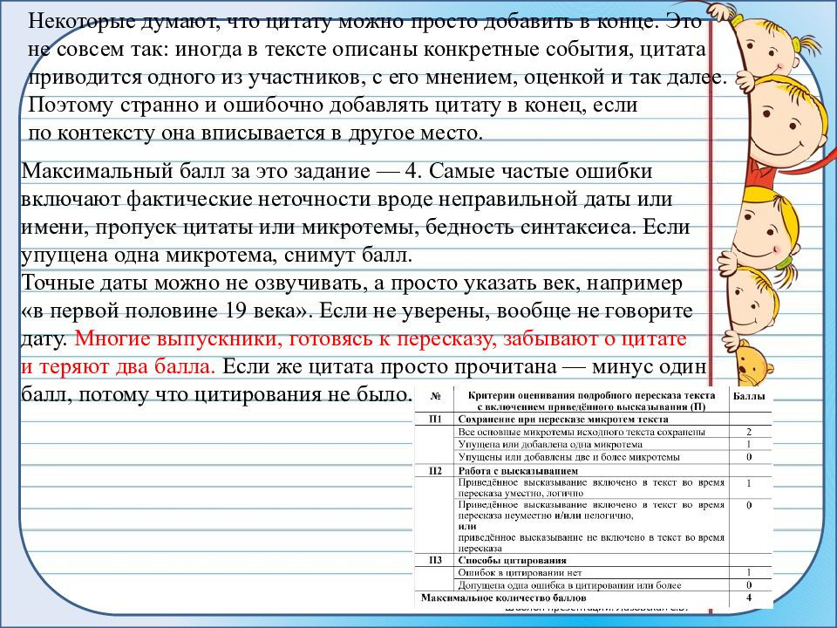Click the "№" column header in the table
837x628 pixels.
point(436,396)
